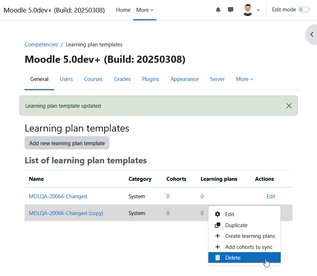
Task: Dismiss the Learning plan template updated alert
Action: pos(289,106)
